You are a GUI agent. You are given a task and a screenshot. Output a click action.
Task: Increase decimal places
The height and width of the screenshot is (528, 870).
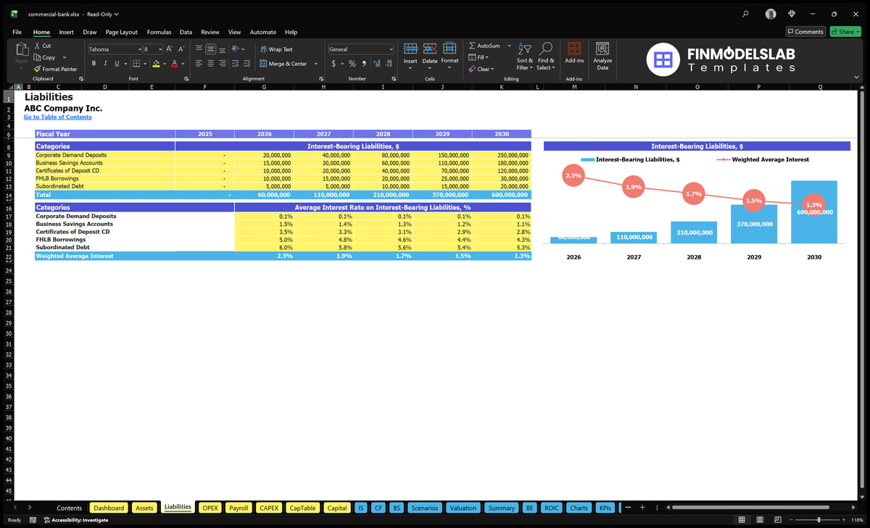376,64
